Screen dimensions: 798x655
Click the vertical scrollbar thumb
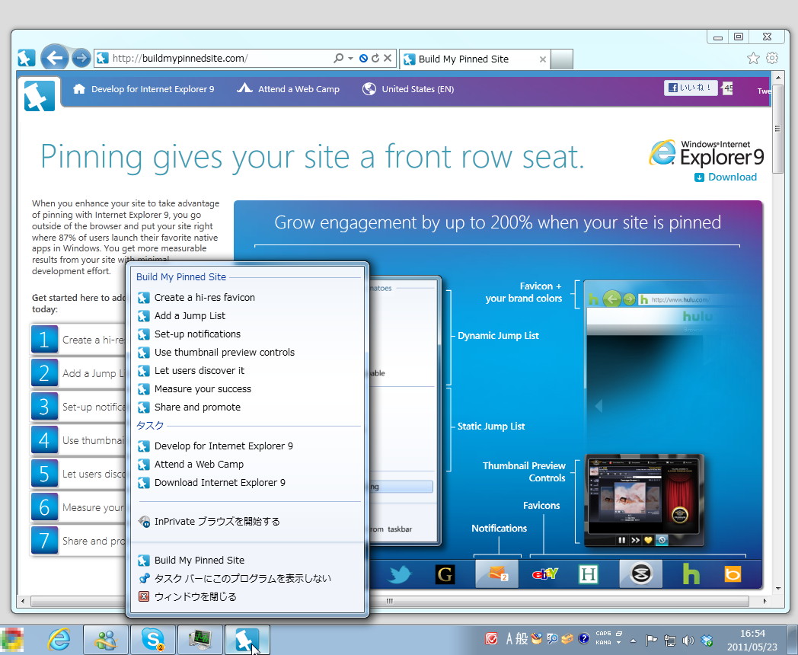pos(777,129)
